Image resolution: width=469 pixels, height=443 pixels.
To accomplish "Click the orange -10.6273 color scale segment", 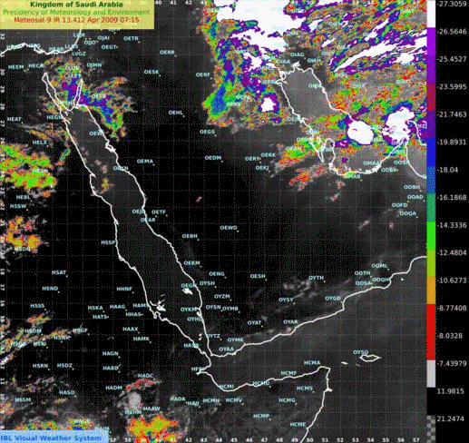I will point(431,290).
